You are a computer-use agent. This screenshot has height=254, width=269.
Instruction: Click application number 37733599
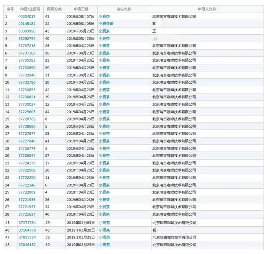27,68
